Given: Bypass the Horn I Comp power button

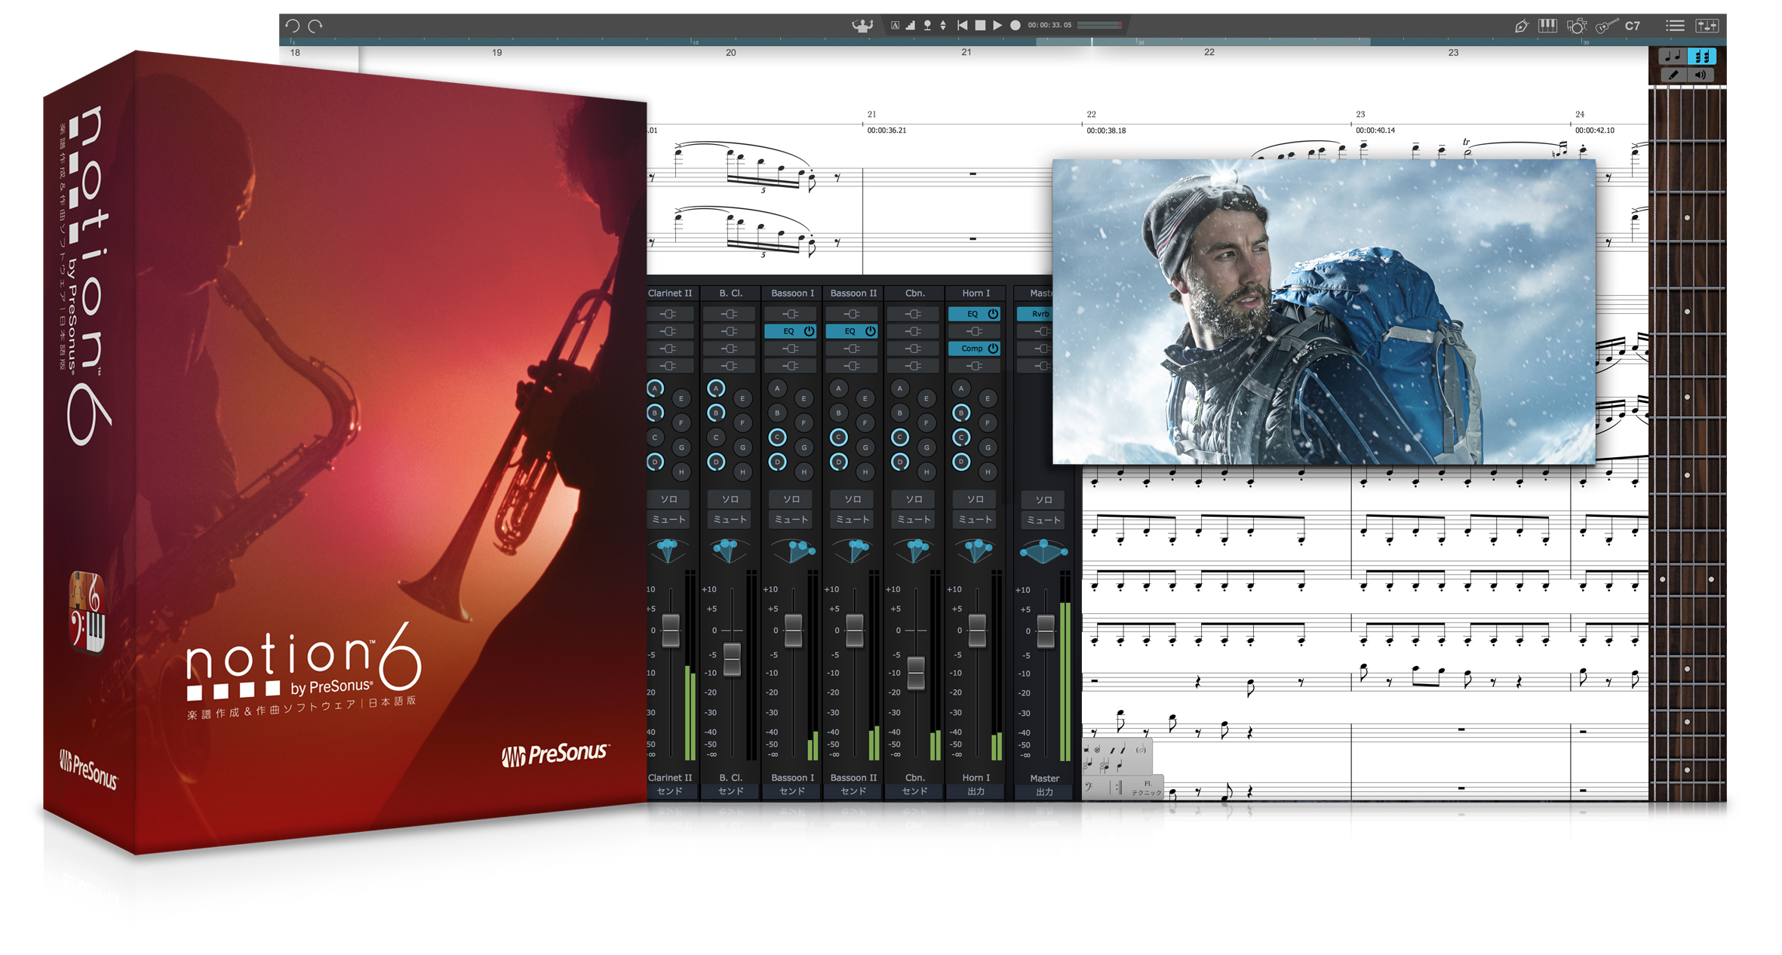Looking at the screenshot, I should (993, 349).
